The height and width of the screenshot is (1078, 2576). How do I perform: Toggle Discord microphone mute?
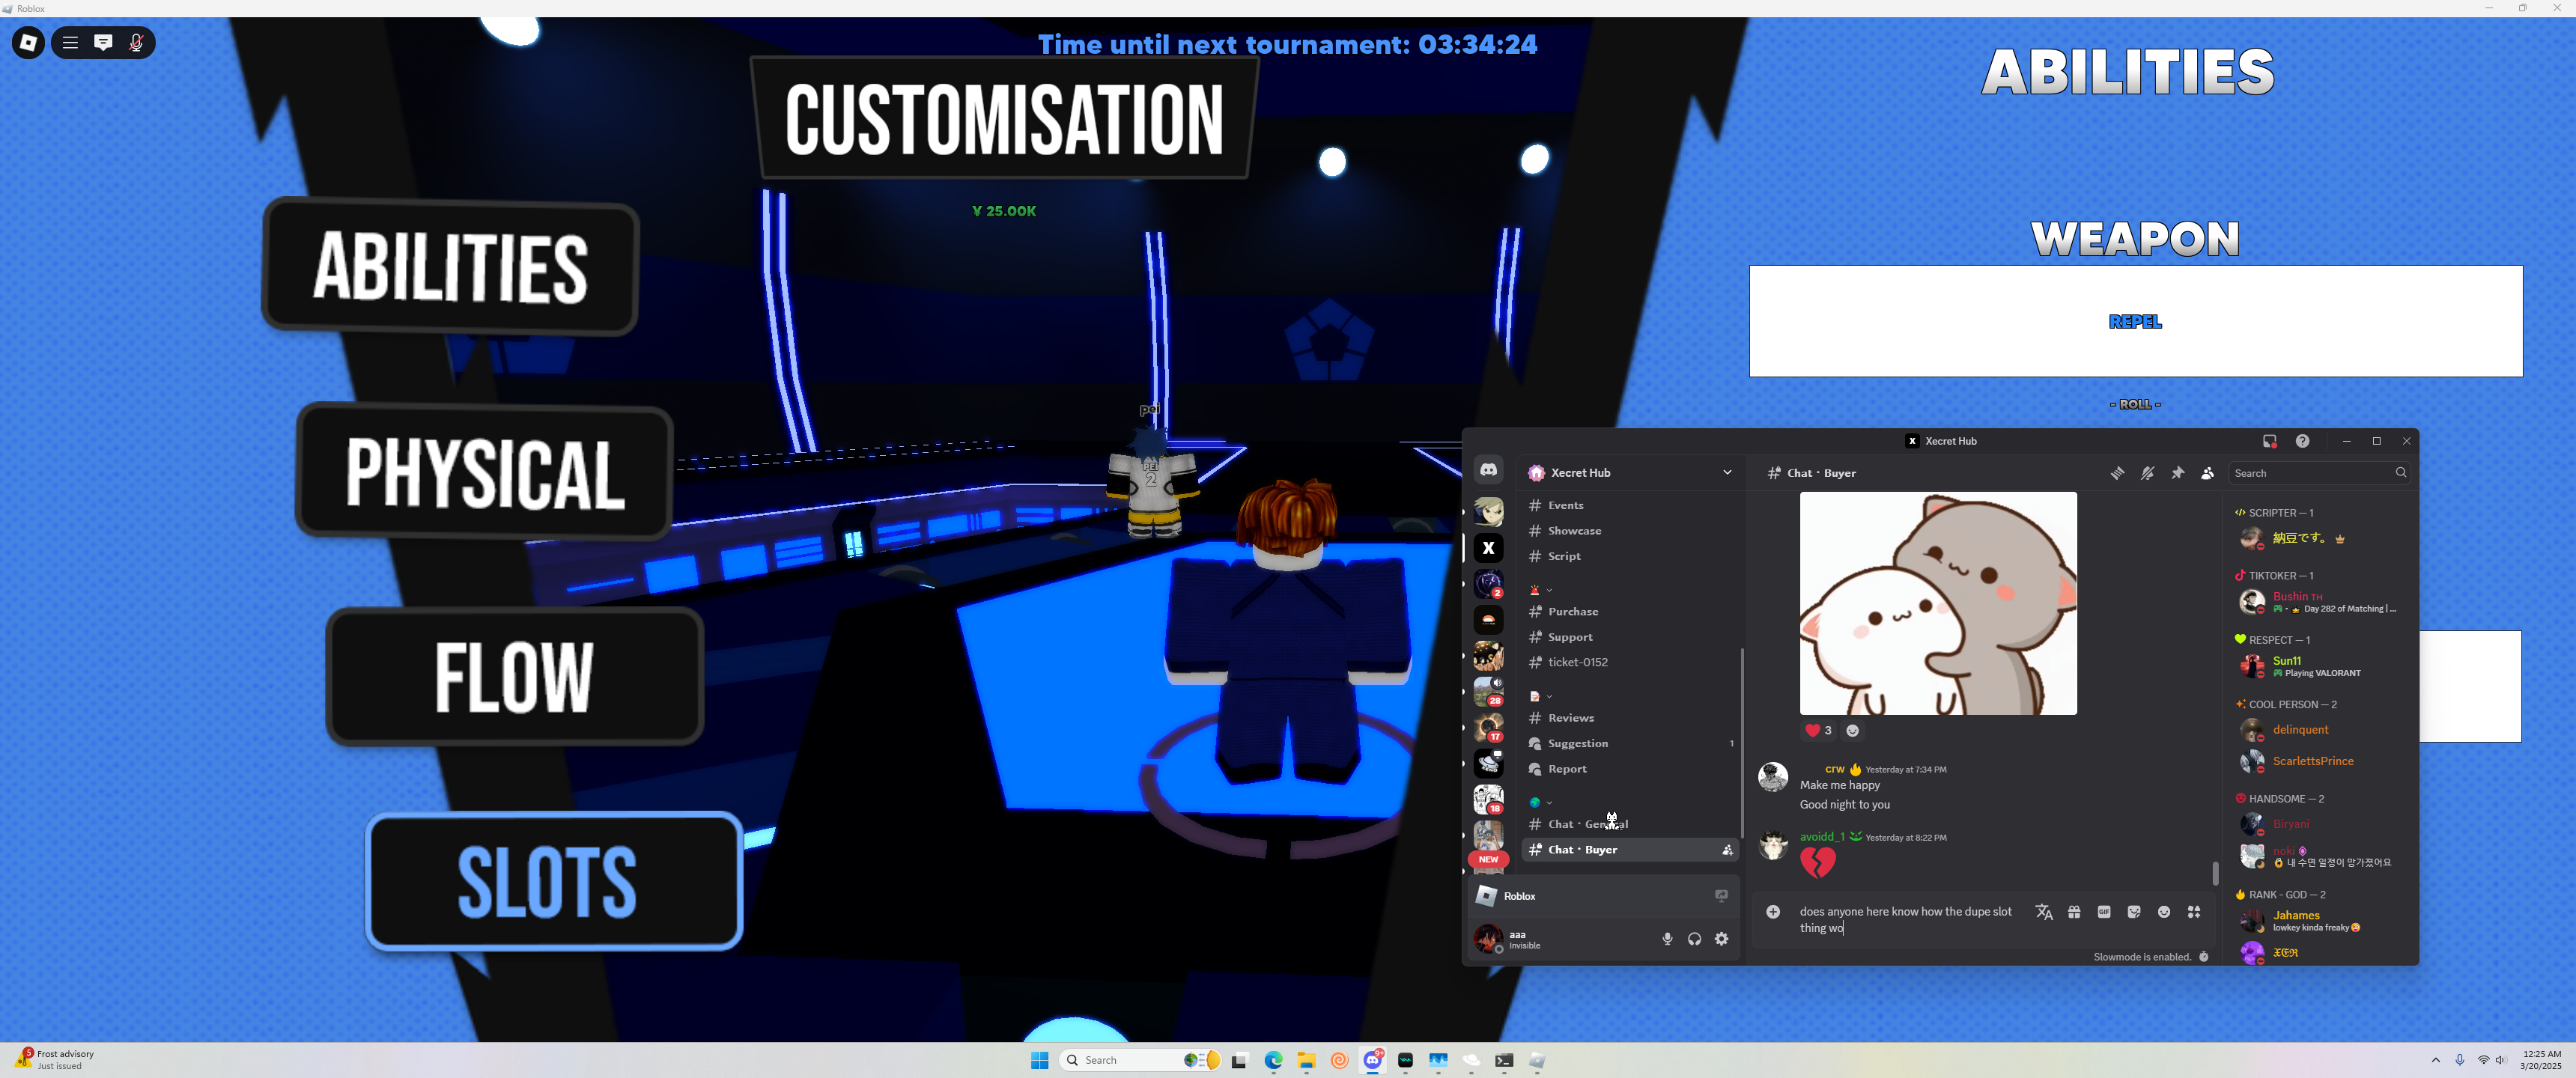(x=1667, y=939)
